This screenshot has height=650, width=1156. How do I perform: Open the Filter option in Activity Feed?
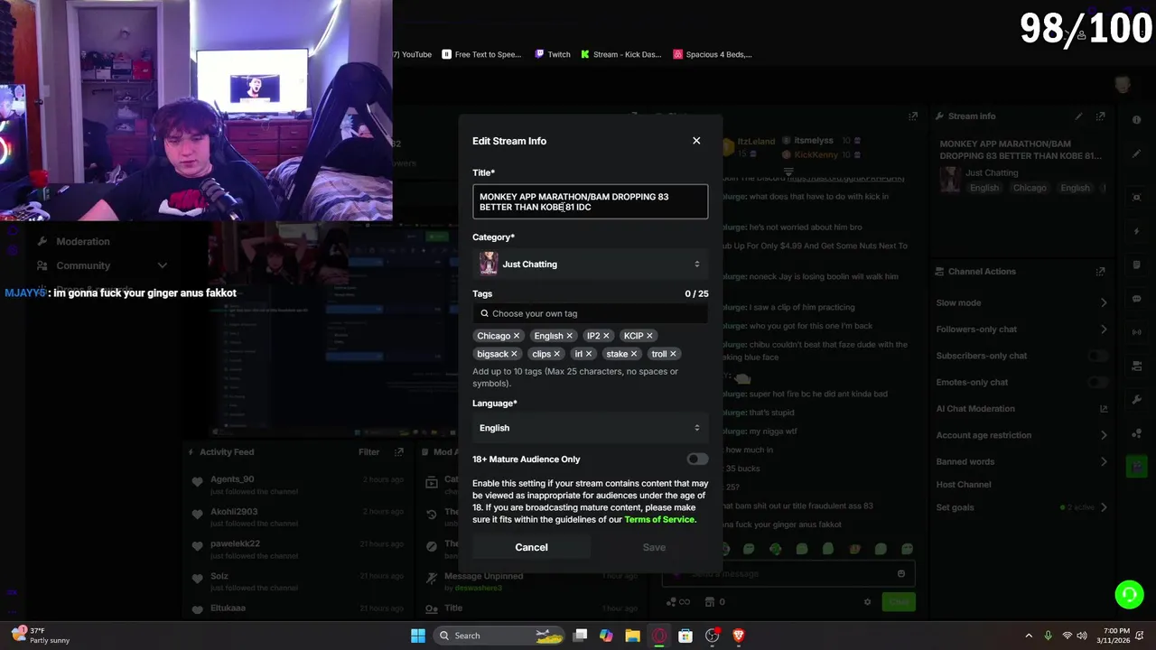pos(368,452)
